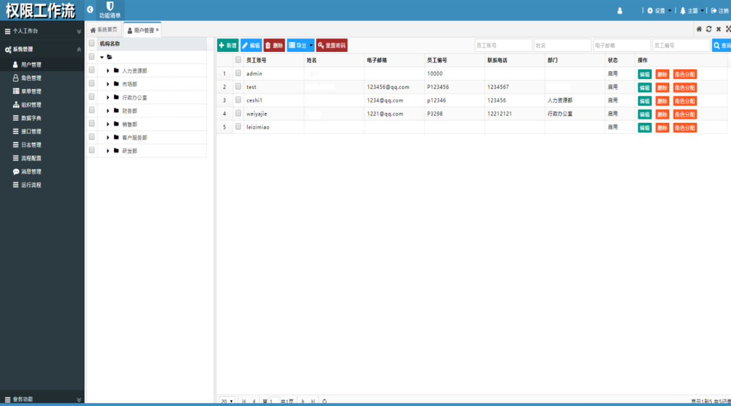Check the box for 财务部
Image resolution: width=731 pixels, height=406 pixels.
click(92, 110)
